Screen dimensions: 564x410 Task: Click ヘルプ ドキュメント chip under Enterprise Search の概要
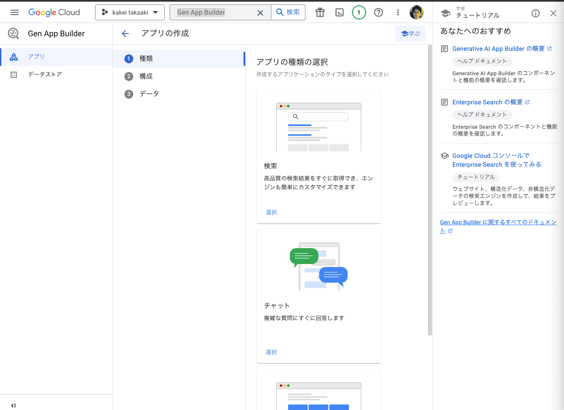tap(482, 115)
